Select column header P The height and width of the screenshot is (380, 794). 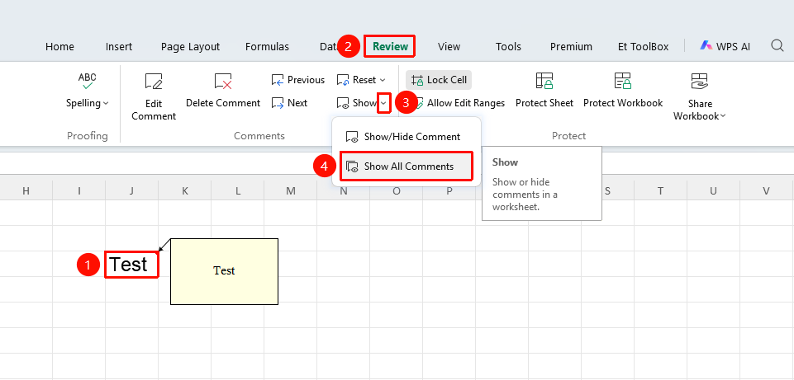(x=449, y=190)
